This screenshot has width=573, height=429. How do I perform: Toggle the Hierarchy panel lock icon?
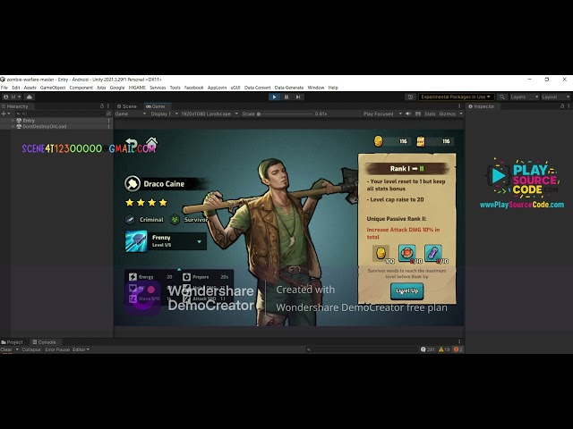[102, 106]
